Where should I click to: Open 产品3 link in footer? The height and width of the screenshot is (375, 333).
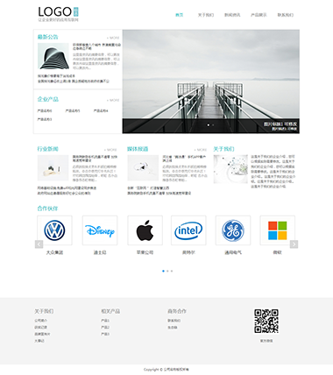[105, 334]
